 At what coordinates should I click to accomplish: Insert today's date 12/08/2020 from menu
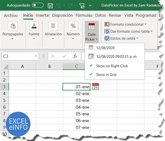(115, 48)
